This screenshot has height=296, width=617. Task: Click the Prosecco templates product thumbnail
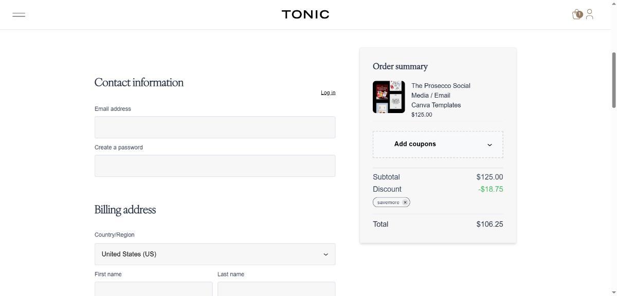(389, 97)
